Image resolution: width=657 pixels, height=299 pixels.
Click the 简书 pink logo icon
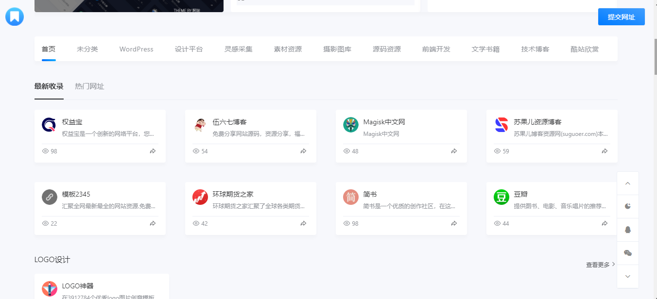coord(351,197)
